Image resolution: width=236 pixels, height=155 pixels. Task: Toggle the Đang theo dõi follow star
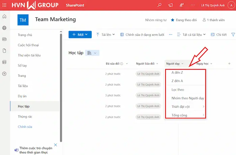173,20
